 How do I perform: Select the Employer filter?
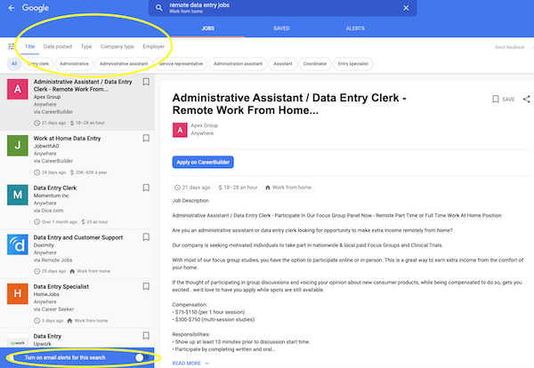point(154,46)
